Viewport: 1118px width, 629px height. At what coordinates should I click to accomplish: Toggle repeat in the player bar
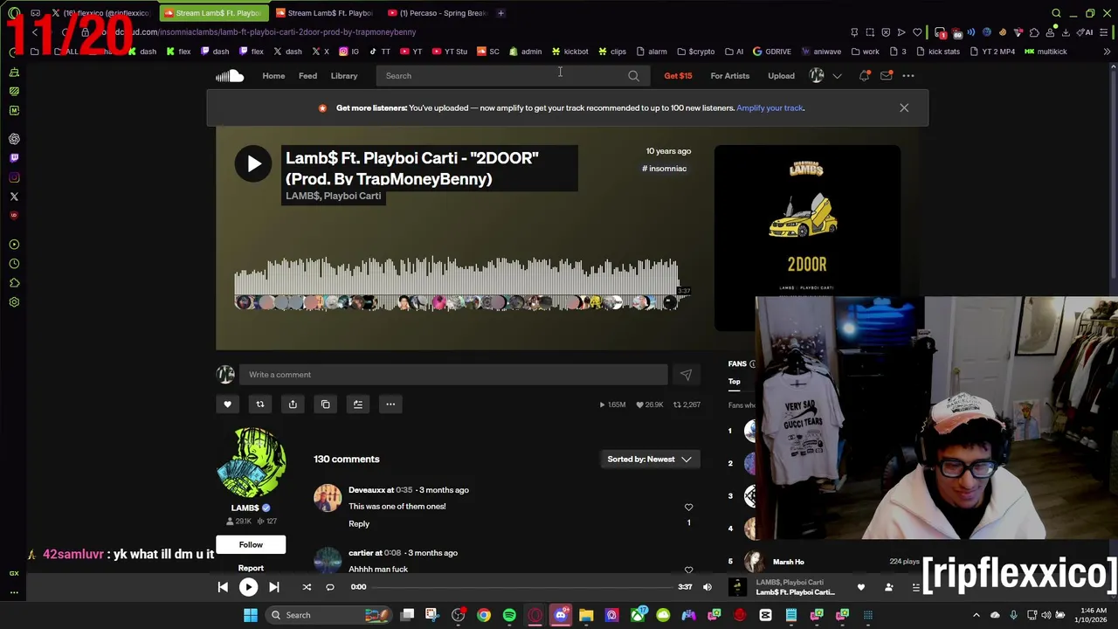330,588
